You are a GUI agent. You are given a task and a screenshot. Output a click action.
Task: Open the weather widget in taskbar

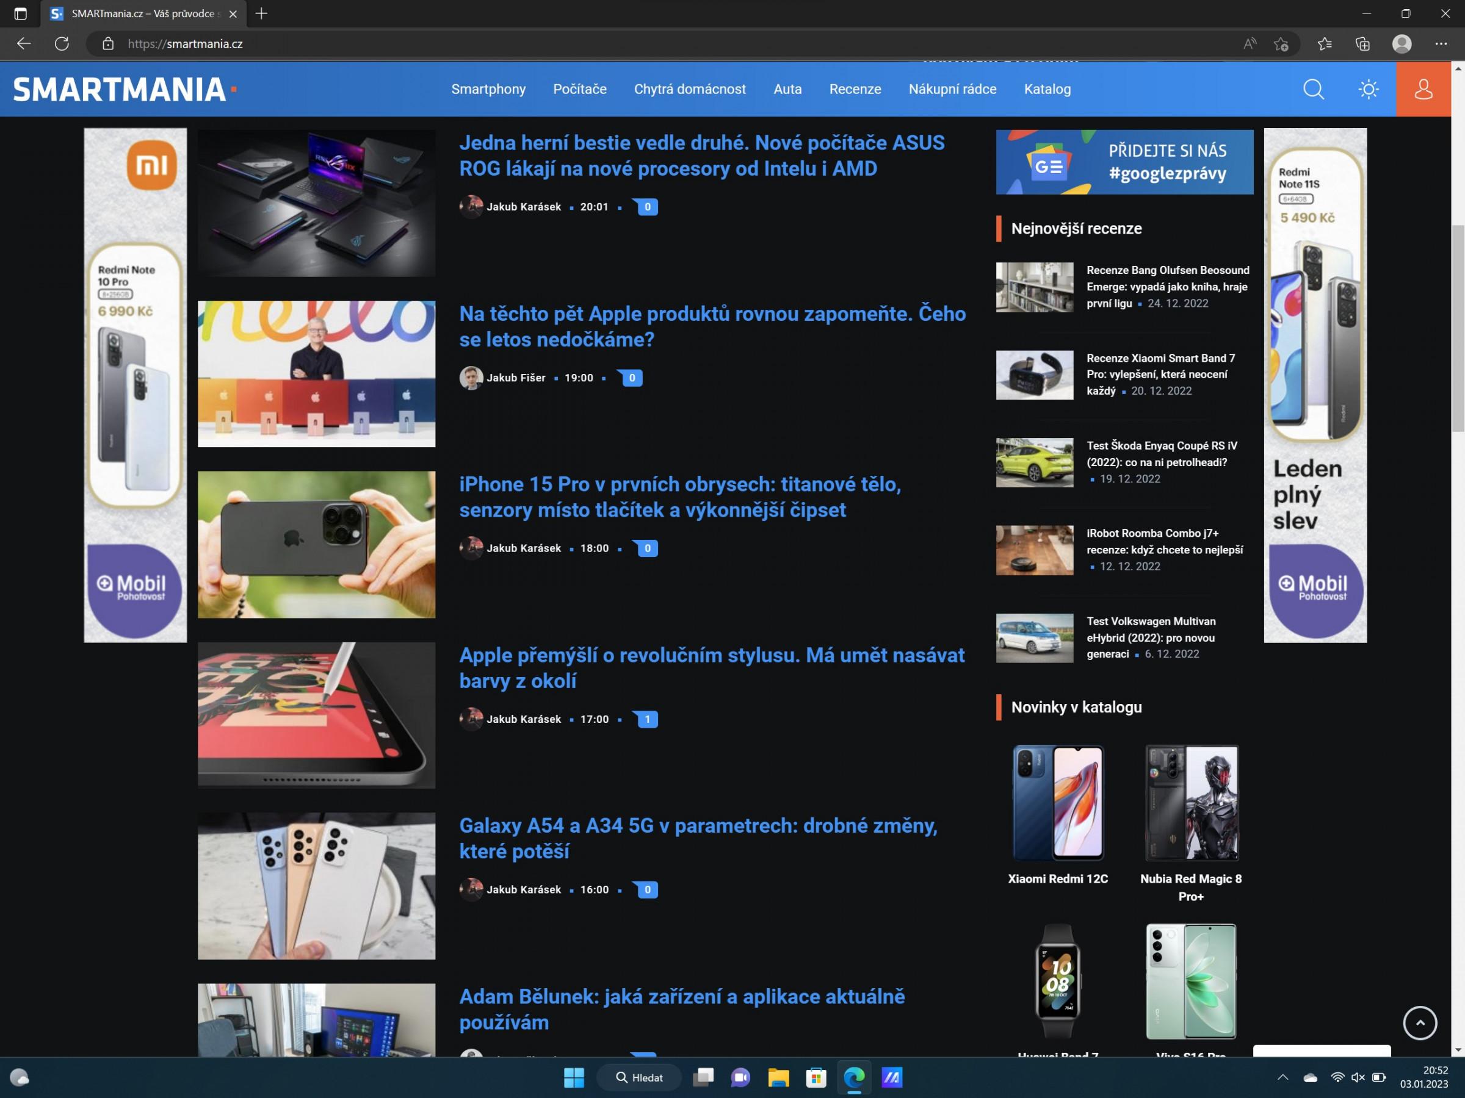pyautogui.click(x=20, y=1077)
